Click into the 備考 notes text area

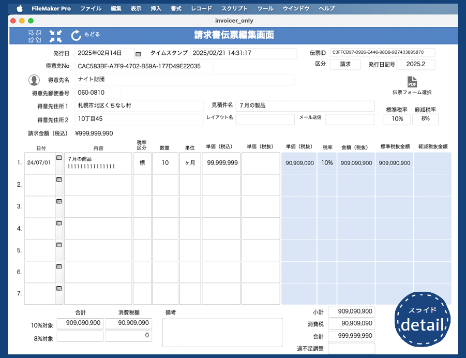point(222,332)
